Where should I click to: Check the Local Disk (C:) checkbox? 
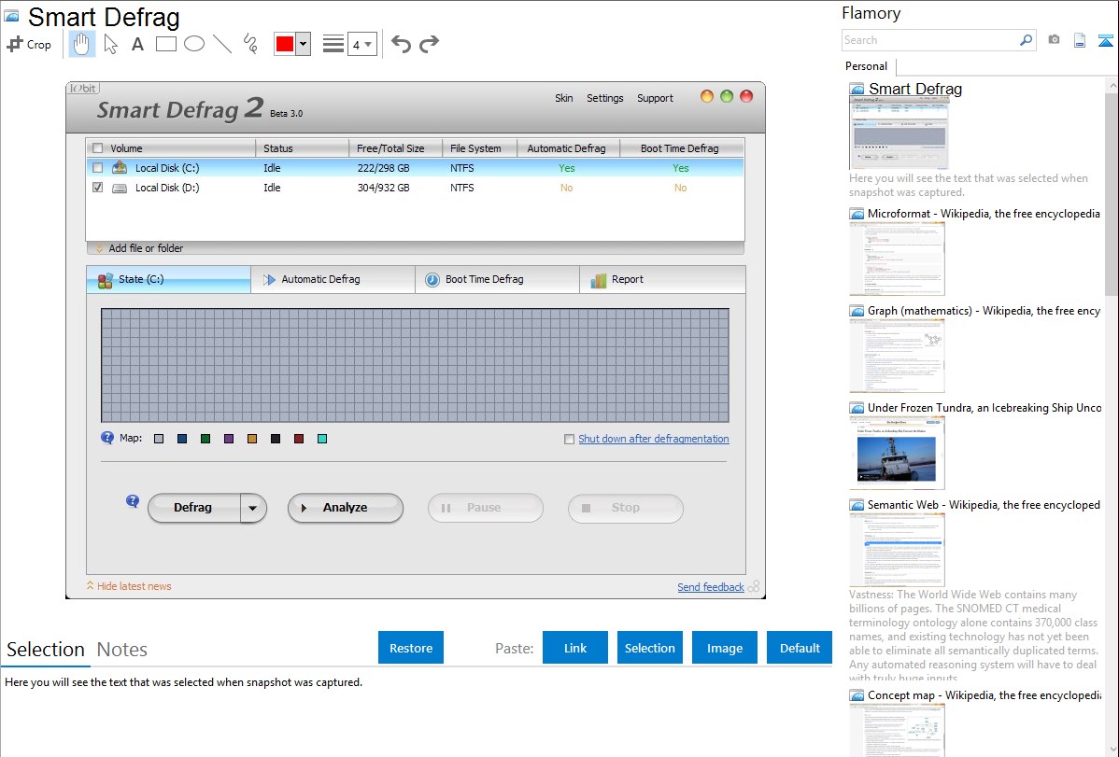pos(97,168)
